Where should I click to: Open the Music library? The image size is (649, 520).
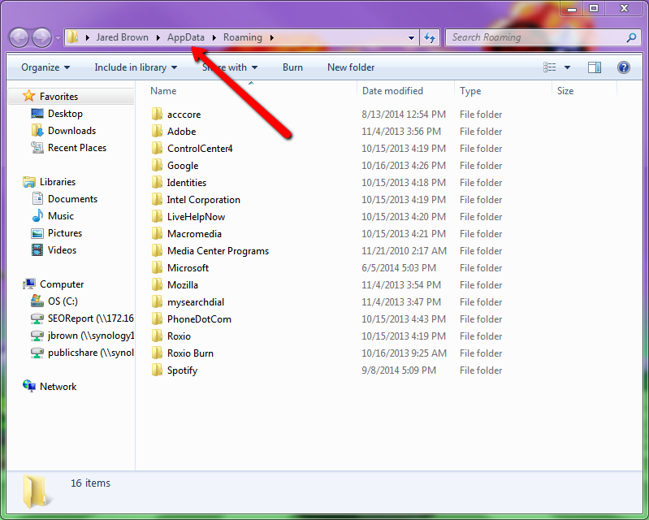coord(61,215)
